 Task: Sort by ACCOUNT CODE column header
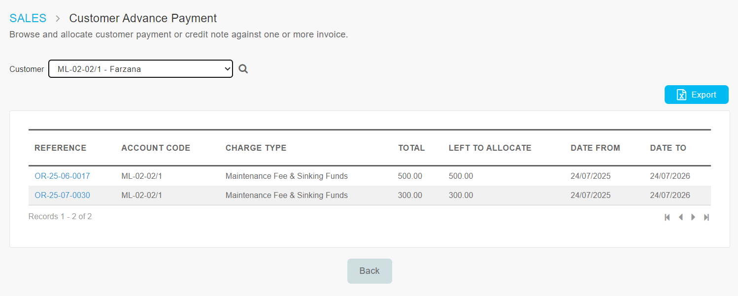pyautogui.click(x=156, y=148)
